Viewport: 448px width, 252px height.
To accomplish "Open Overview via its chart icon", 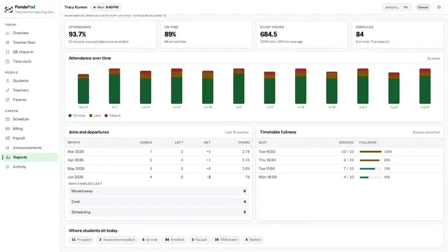I will click(7, 33).
